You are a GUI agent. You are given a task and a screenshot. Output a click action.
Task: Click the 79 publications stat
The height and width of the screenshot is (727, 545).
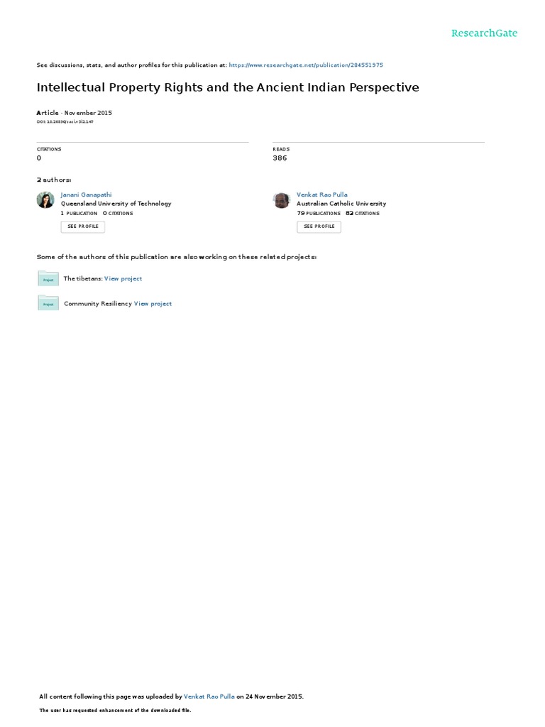(x=319, y=213)
